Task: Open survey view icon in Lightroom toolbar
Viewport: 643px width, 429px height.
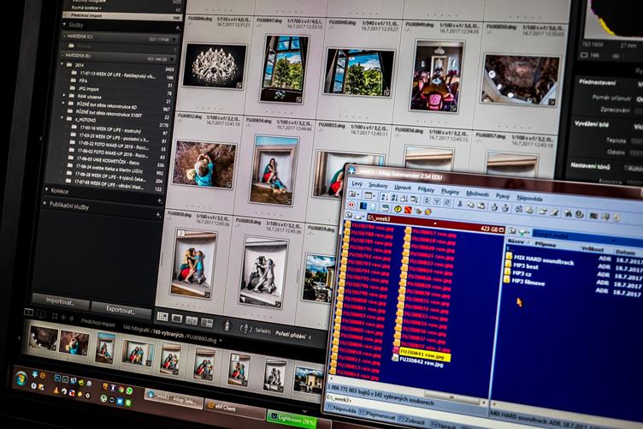Action: 207,323
